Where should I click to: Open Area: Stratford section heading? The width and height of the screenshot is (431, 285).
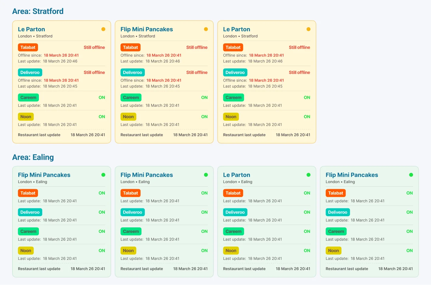click(x=38, y=11)
